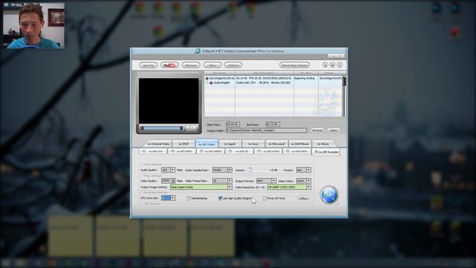
Task: Open the Audio Quality dropdown
Action: point(173,170)
